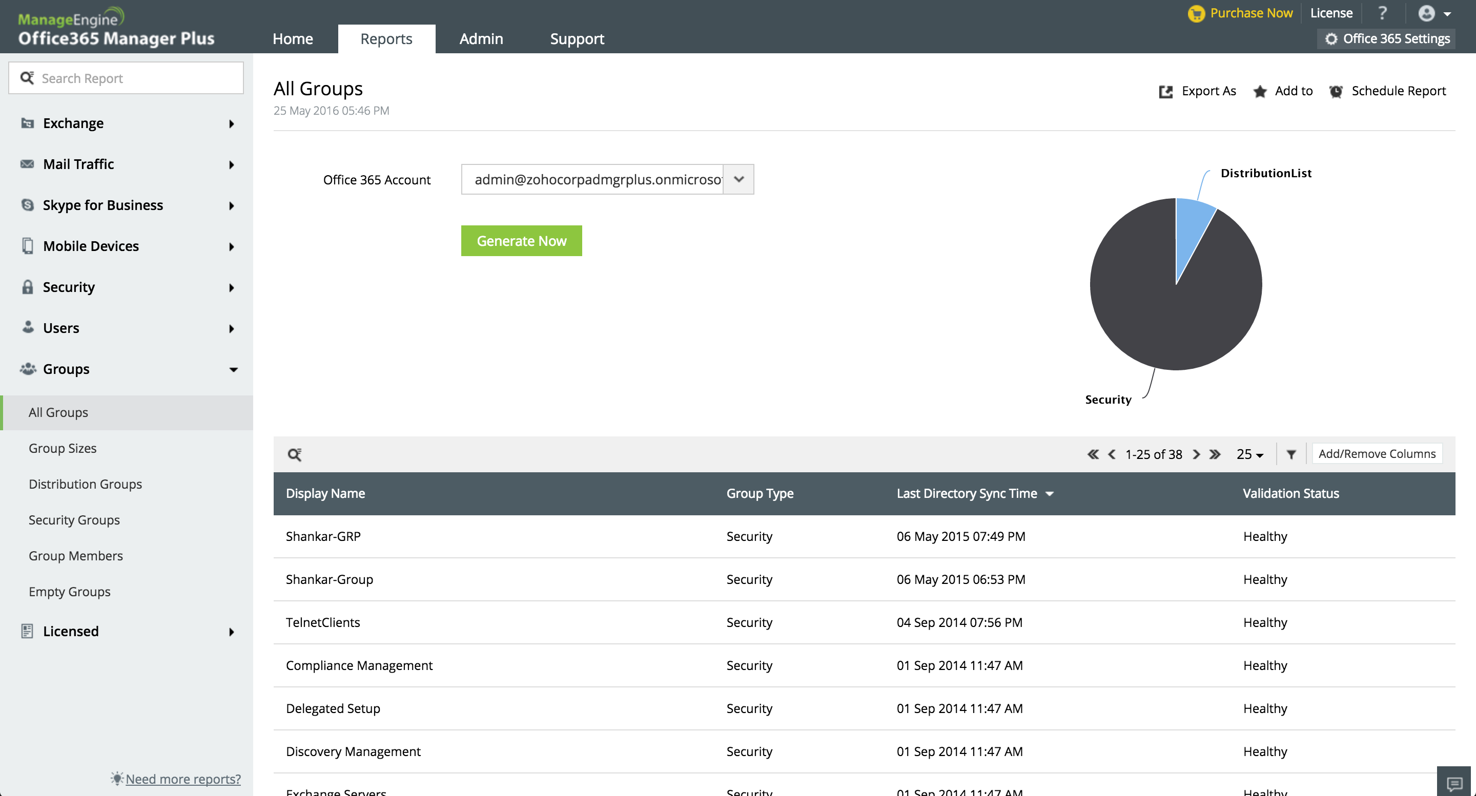The width and height of the screenshot is (1476, 796).
Task: Open the Office 365 Account dropdown
Action: 739,179
